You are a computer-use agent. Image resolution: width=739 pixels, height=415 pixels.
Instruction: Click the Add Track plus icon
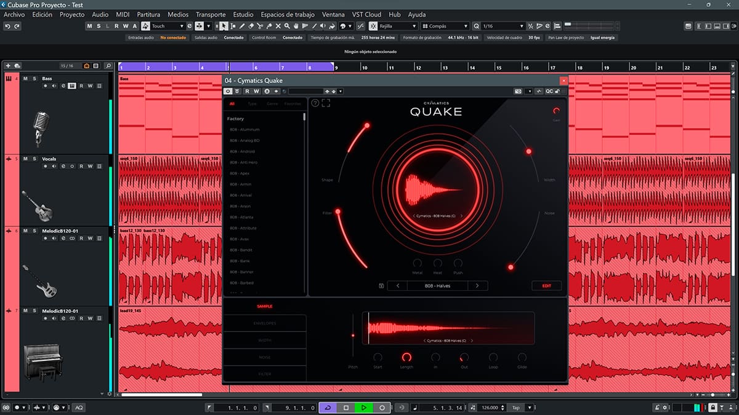click(x=8, y=66)
